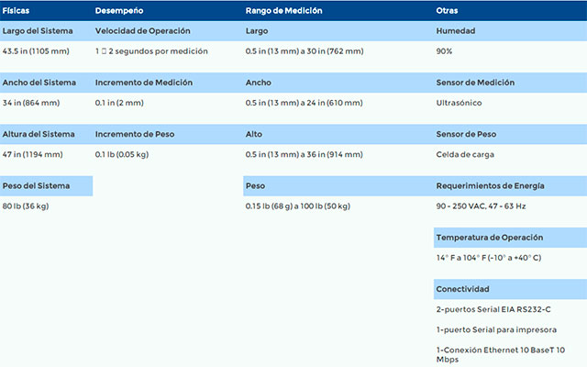587x367 pixels.
Task: Click the Requerimientos de Energía label
Action: coord(490,186)
